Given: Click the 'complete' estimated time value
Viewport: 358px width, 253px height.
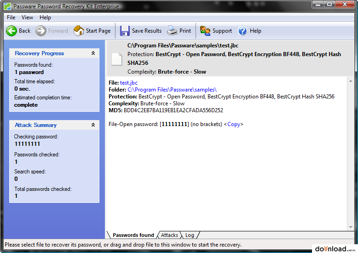Looking at the screenshot, I should point(26,105).
